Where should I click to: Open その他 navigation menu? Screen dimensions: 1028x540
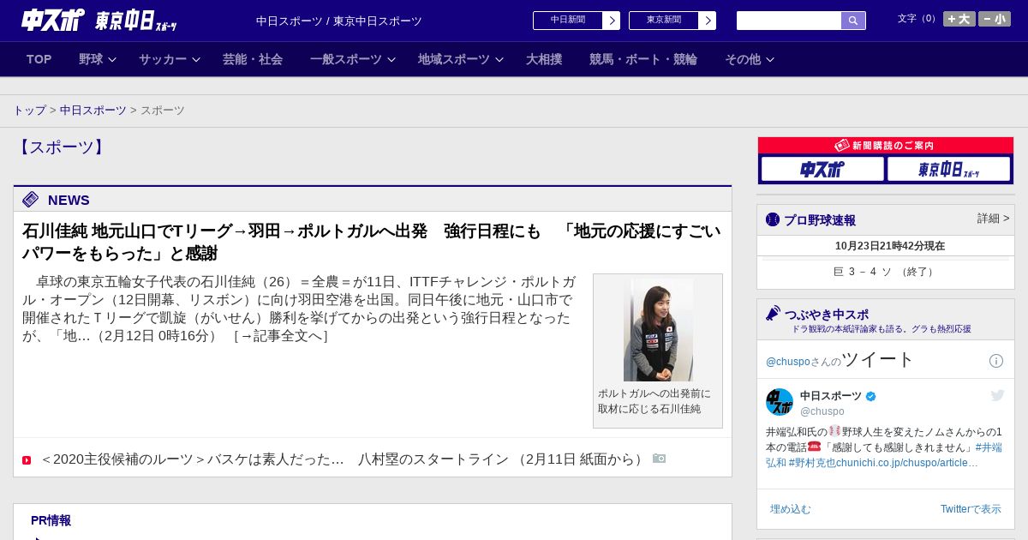tap(743, 59)
